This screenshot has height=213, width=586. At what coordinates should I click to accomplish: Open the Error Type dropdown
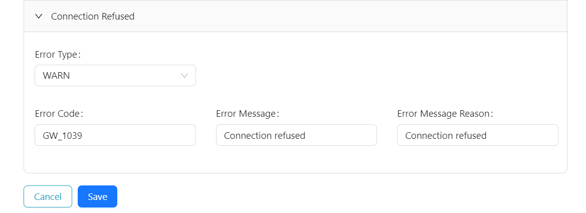click(x=115, y=76)
